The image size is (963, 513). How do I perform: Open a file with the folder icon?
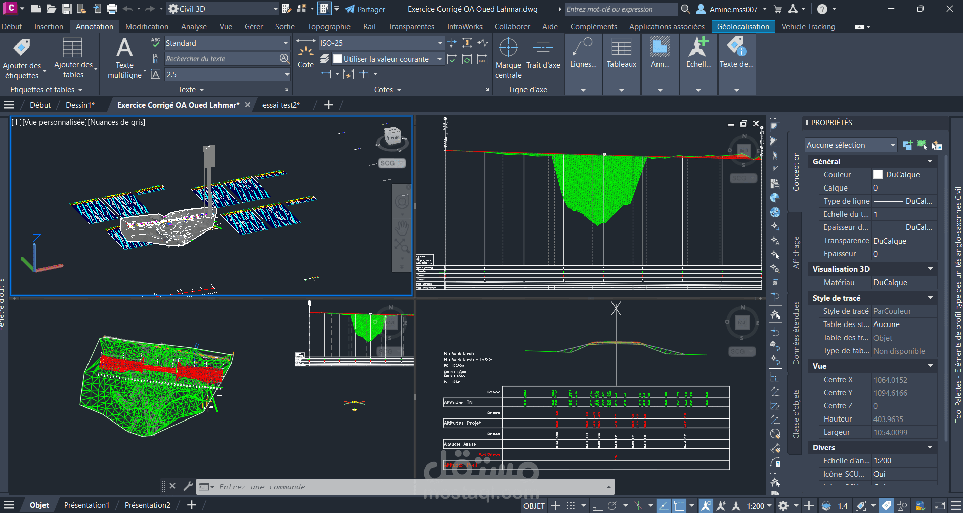point(51,9)
